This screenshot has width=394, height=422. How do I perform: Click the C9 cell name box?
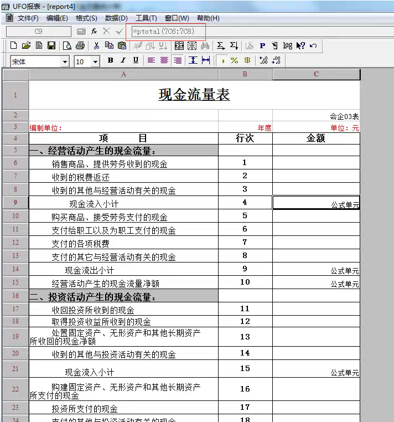(38, 32)
